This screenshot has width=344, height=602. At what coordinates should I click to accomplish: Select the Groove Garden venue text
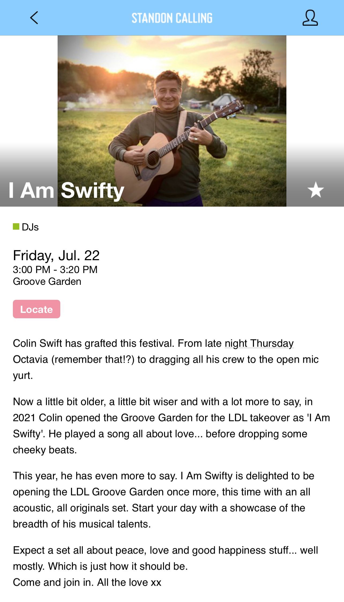47,282
